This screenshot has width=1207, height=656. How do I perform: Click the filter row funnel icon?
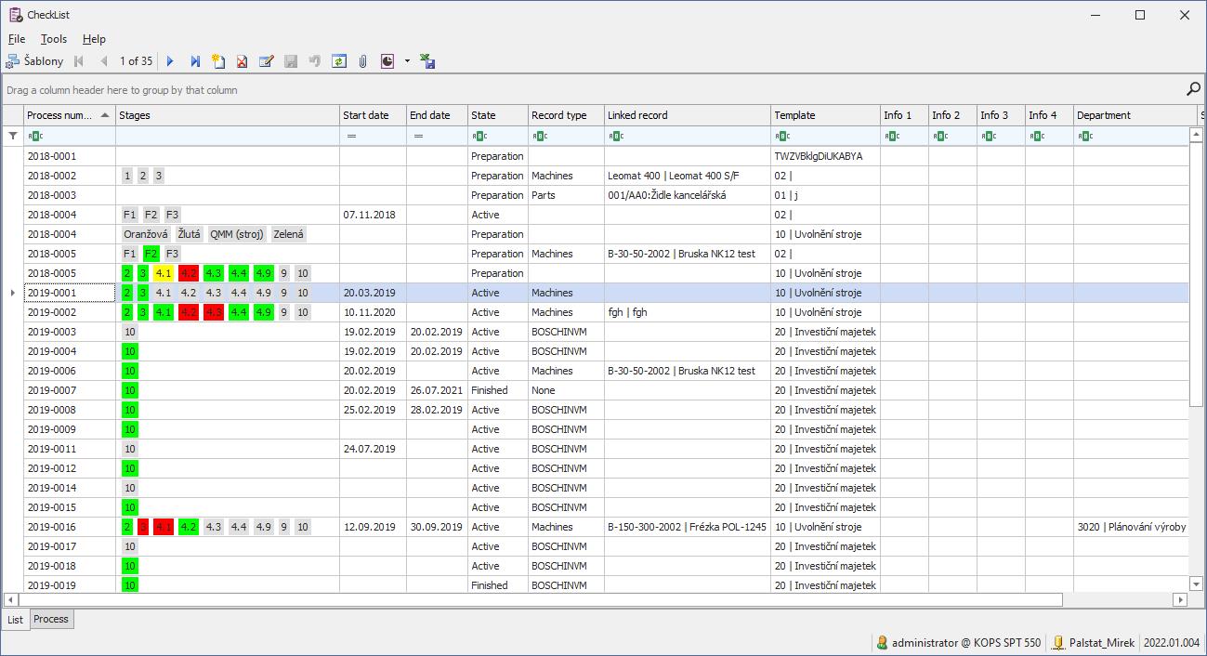coord(13,136)
